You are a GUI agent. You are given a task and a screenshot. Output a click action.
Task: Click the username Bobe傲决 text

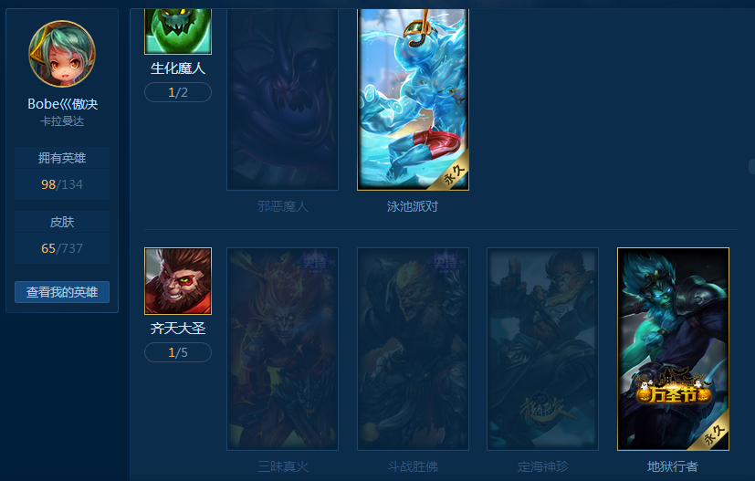click(x=63, y=104)
